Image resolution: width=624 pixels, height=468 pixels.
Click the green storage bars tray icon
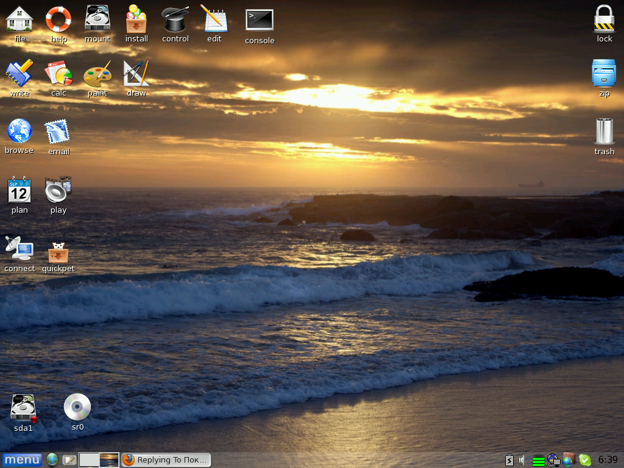point(538,461)
